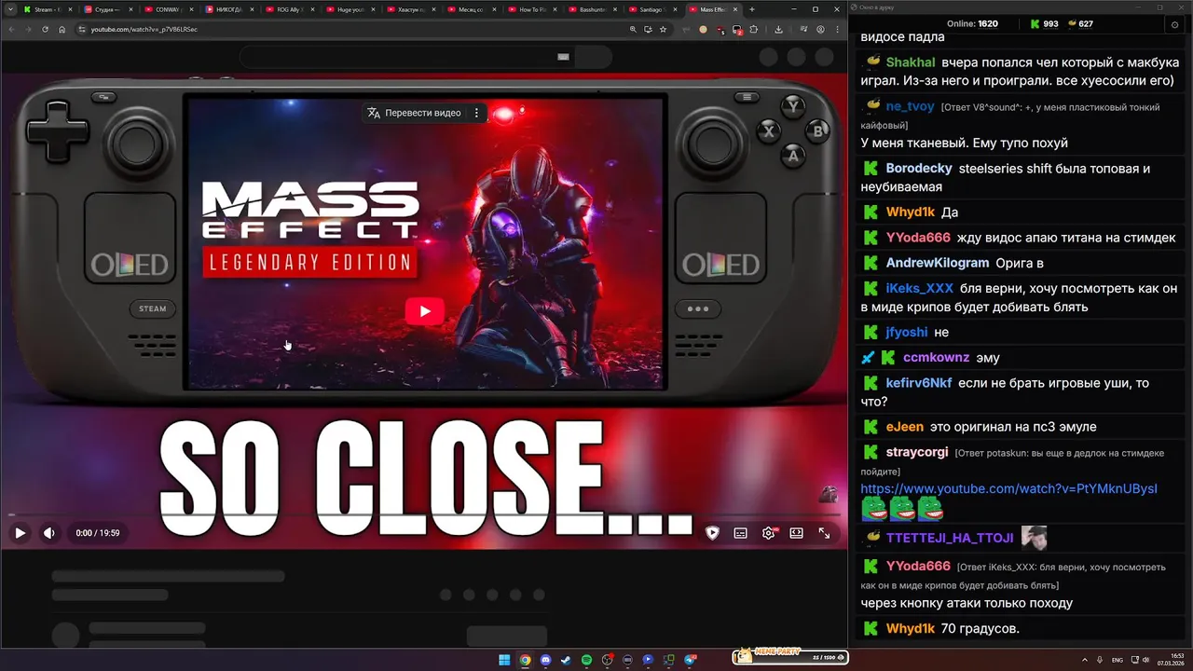Click the 'Online: 1620' counter
This screenshot has height=671, width=1193.
click(x=972, y=23)
